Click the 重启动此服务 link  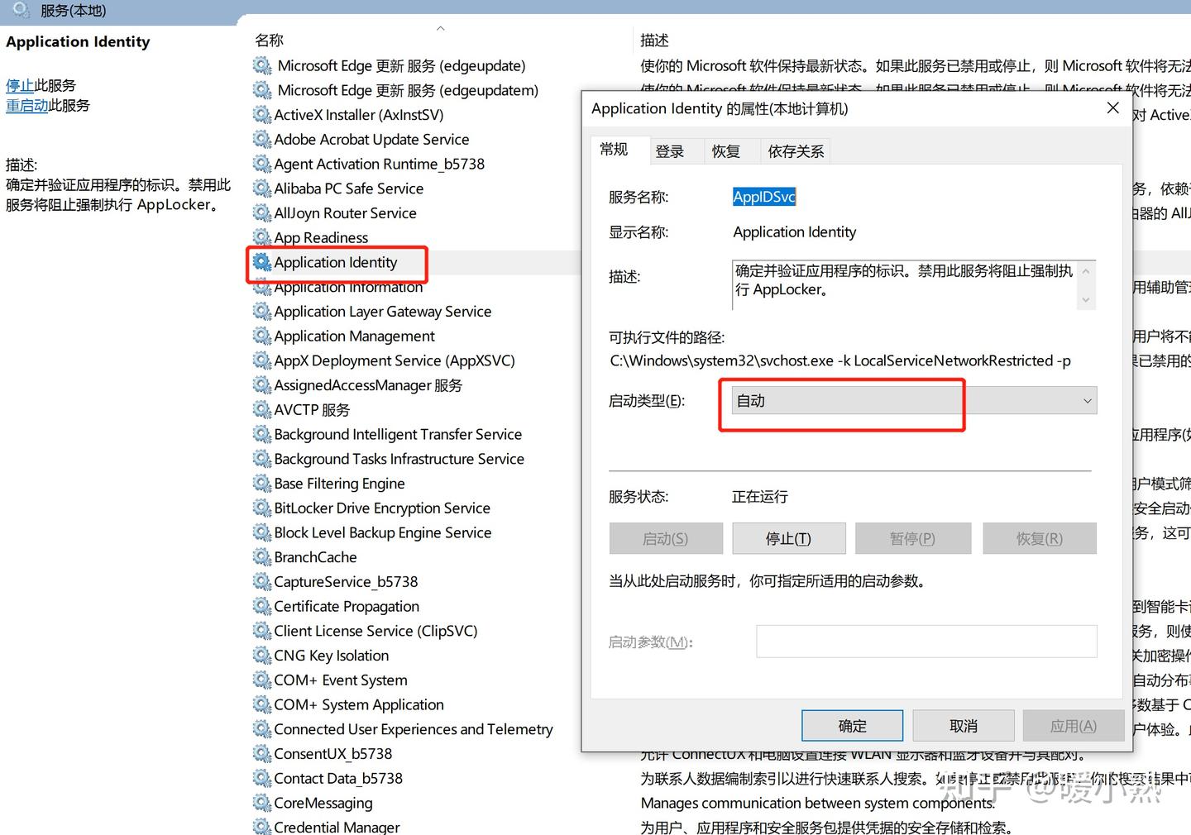(27, 105)
